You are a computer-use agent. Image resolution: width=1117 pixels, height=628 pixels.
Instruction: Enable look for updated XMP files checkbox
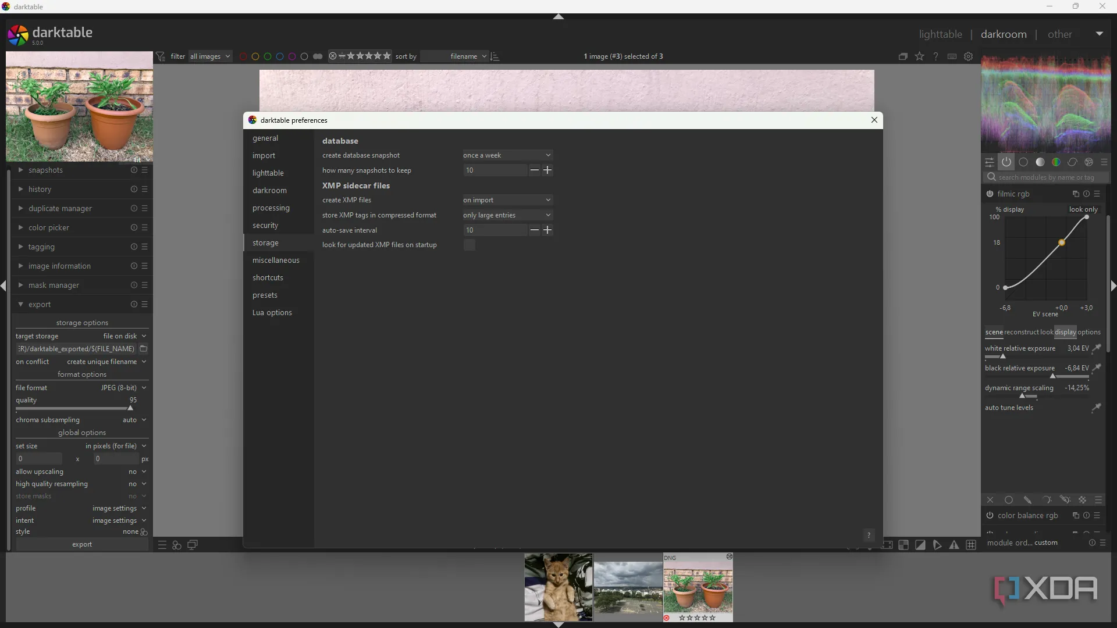pos(469,245)
